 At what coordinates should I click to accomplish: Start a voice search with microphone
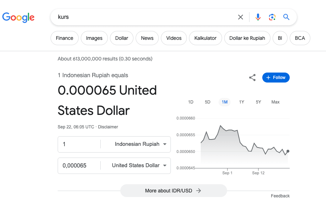point(258,17)
